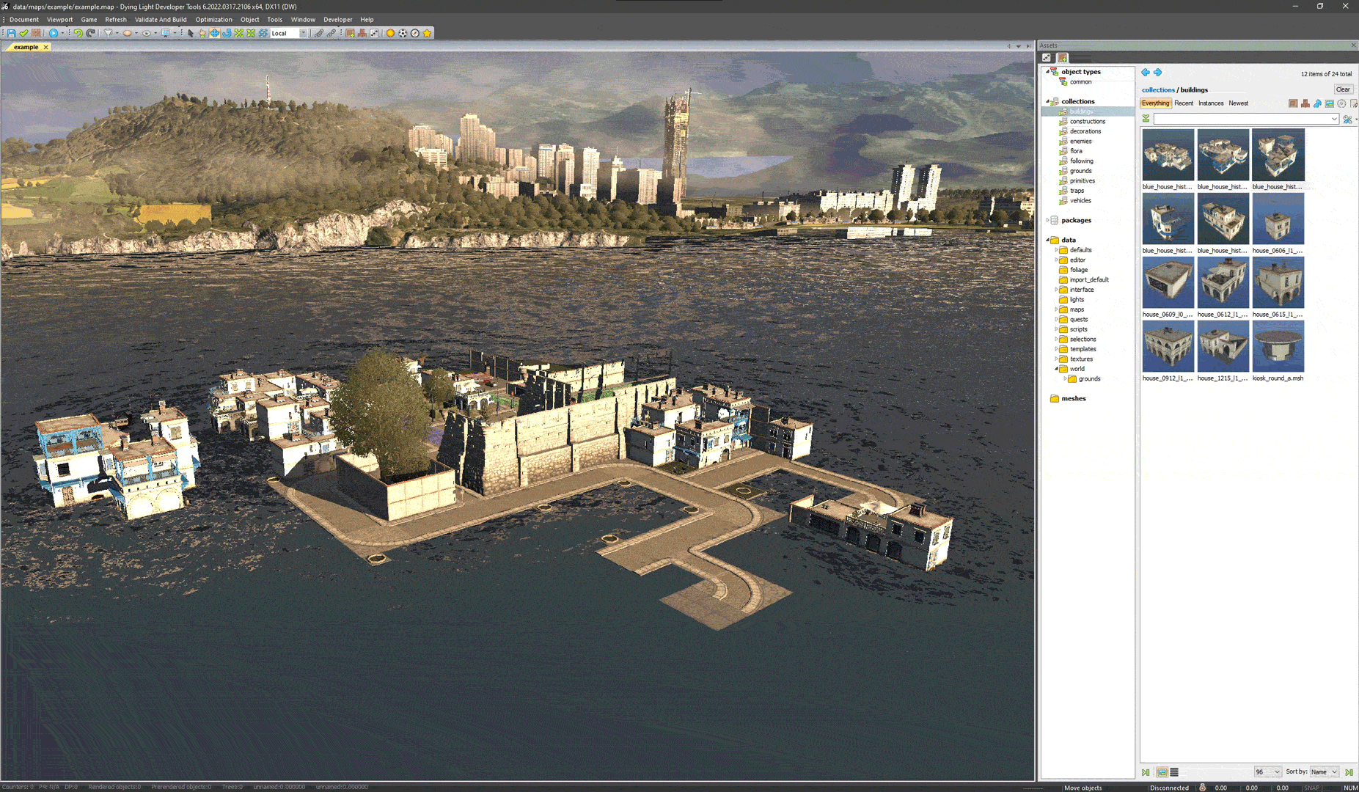Open the Document menu
Screen dimensions: 1359x792
pos(24,20)
